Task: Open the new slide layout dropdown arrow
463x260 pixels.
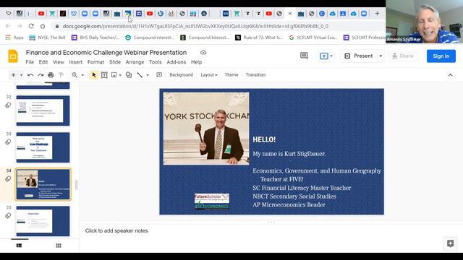Action: [21, 75]
